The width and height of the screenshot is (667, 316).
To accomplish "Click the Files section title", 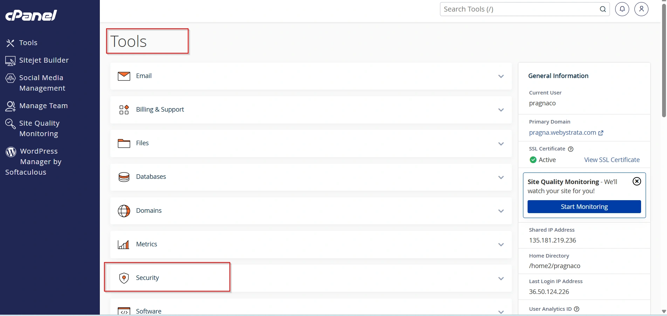I will click(x=142, y=143).
